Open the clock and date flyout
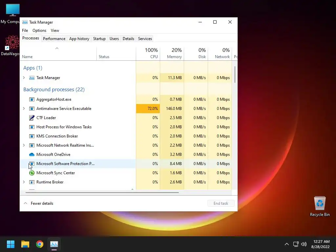336x252 pixels. coord(320,244)
